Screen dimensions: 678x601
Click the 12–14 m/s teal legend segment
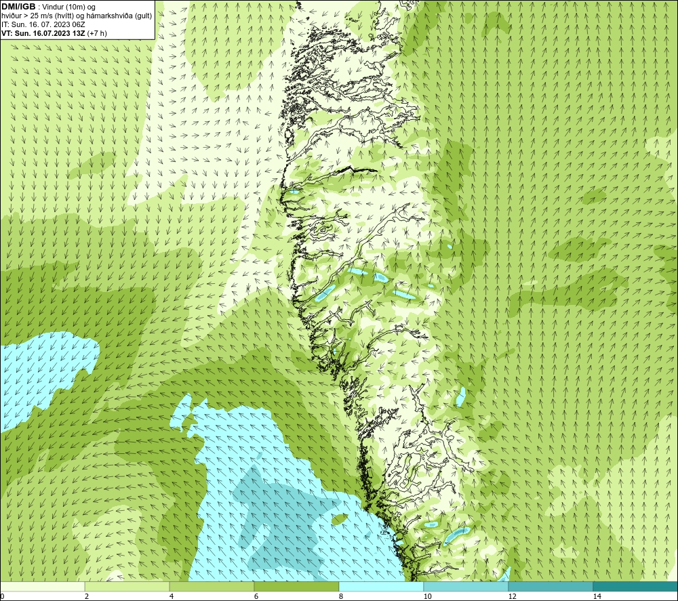[x=551, y=586]
